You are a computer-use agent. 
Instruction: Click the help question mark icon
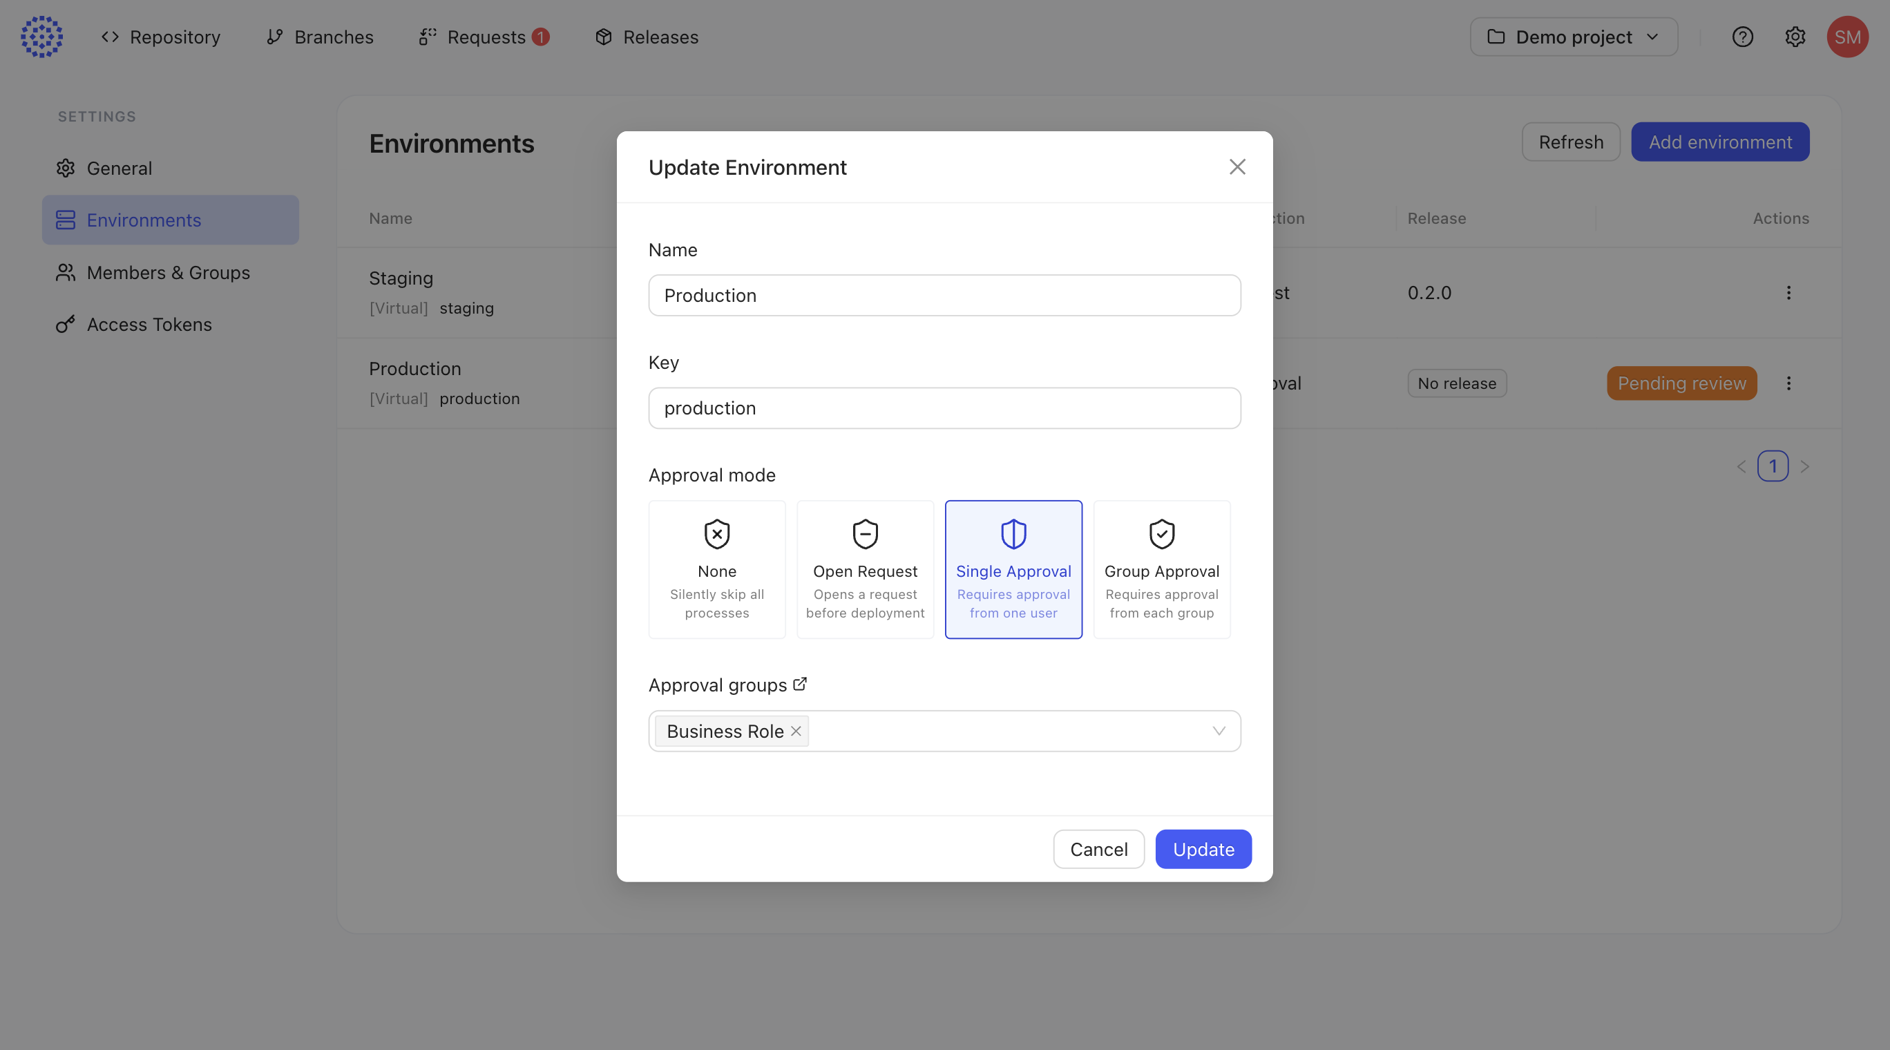[x=1741, y=37]
